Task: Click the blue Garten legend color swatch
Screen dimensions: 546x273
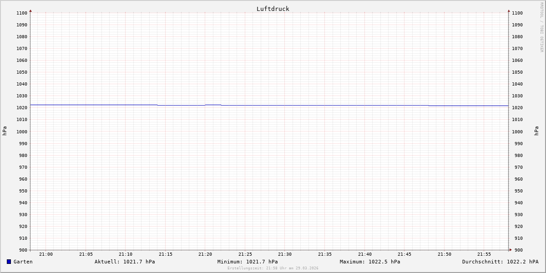Action: (9, 262)
